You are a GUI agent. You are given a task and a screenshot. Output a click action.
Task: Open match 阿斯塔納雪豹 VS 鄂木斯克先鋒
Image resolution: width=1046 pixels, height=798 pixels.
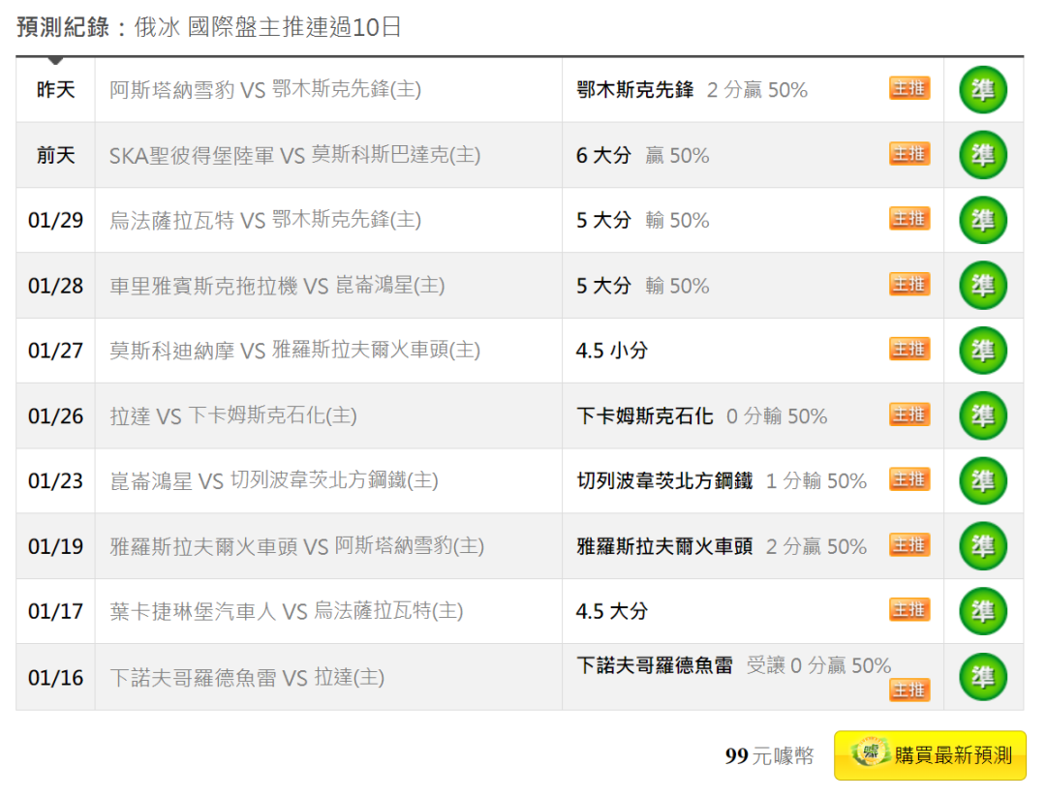pos(264,89)
